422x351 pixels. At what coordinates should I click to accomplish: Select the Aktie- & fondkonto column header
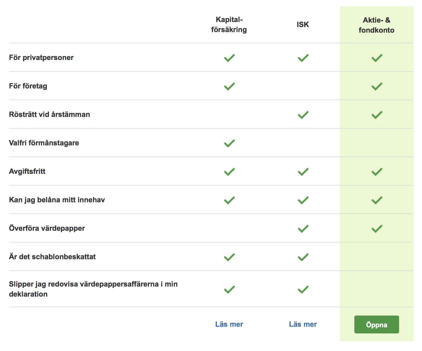[376, 25]
